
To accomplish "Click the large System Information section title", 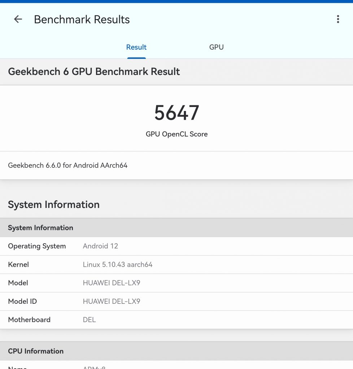I will (54, 204).
